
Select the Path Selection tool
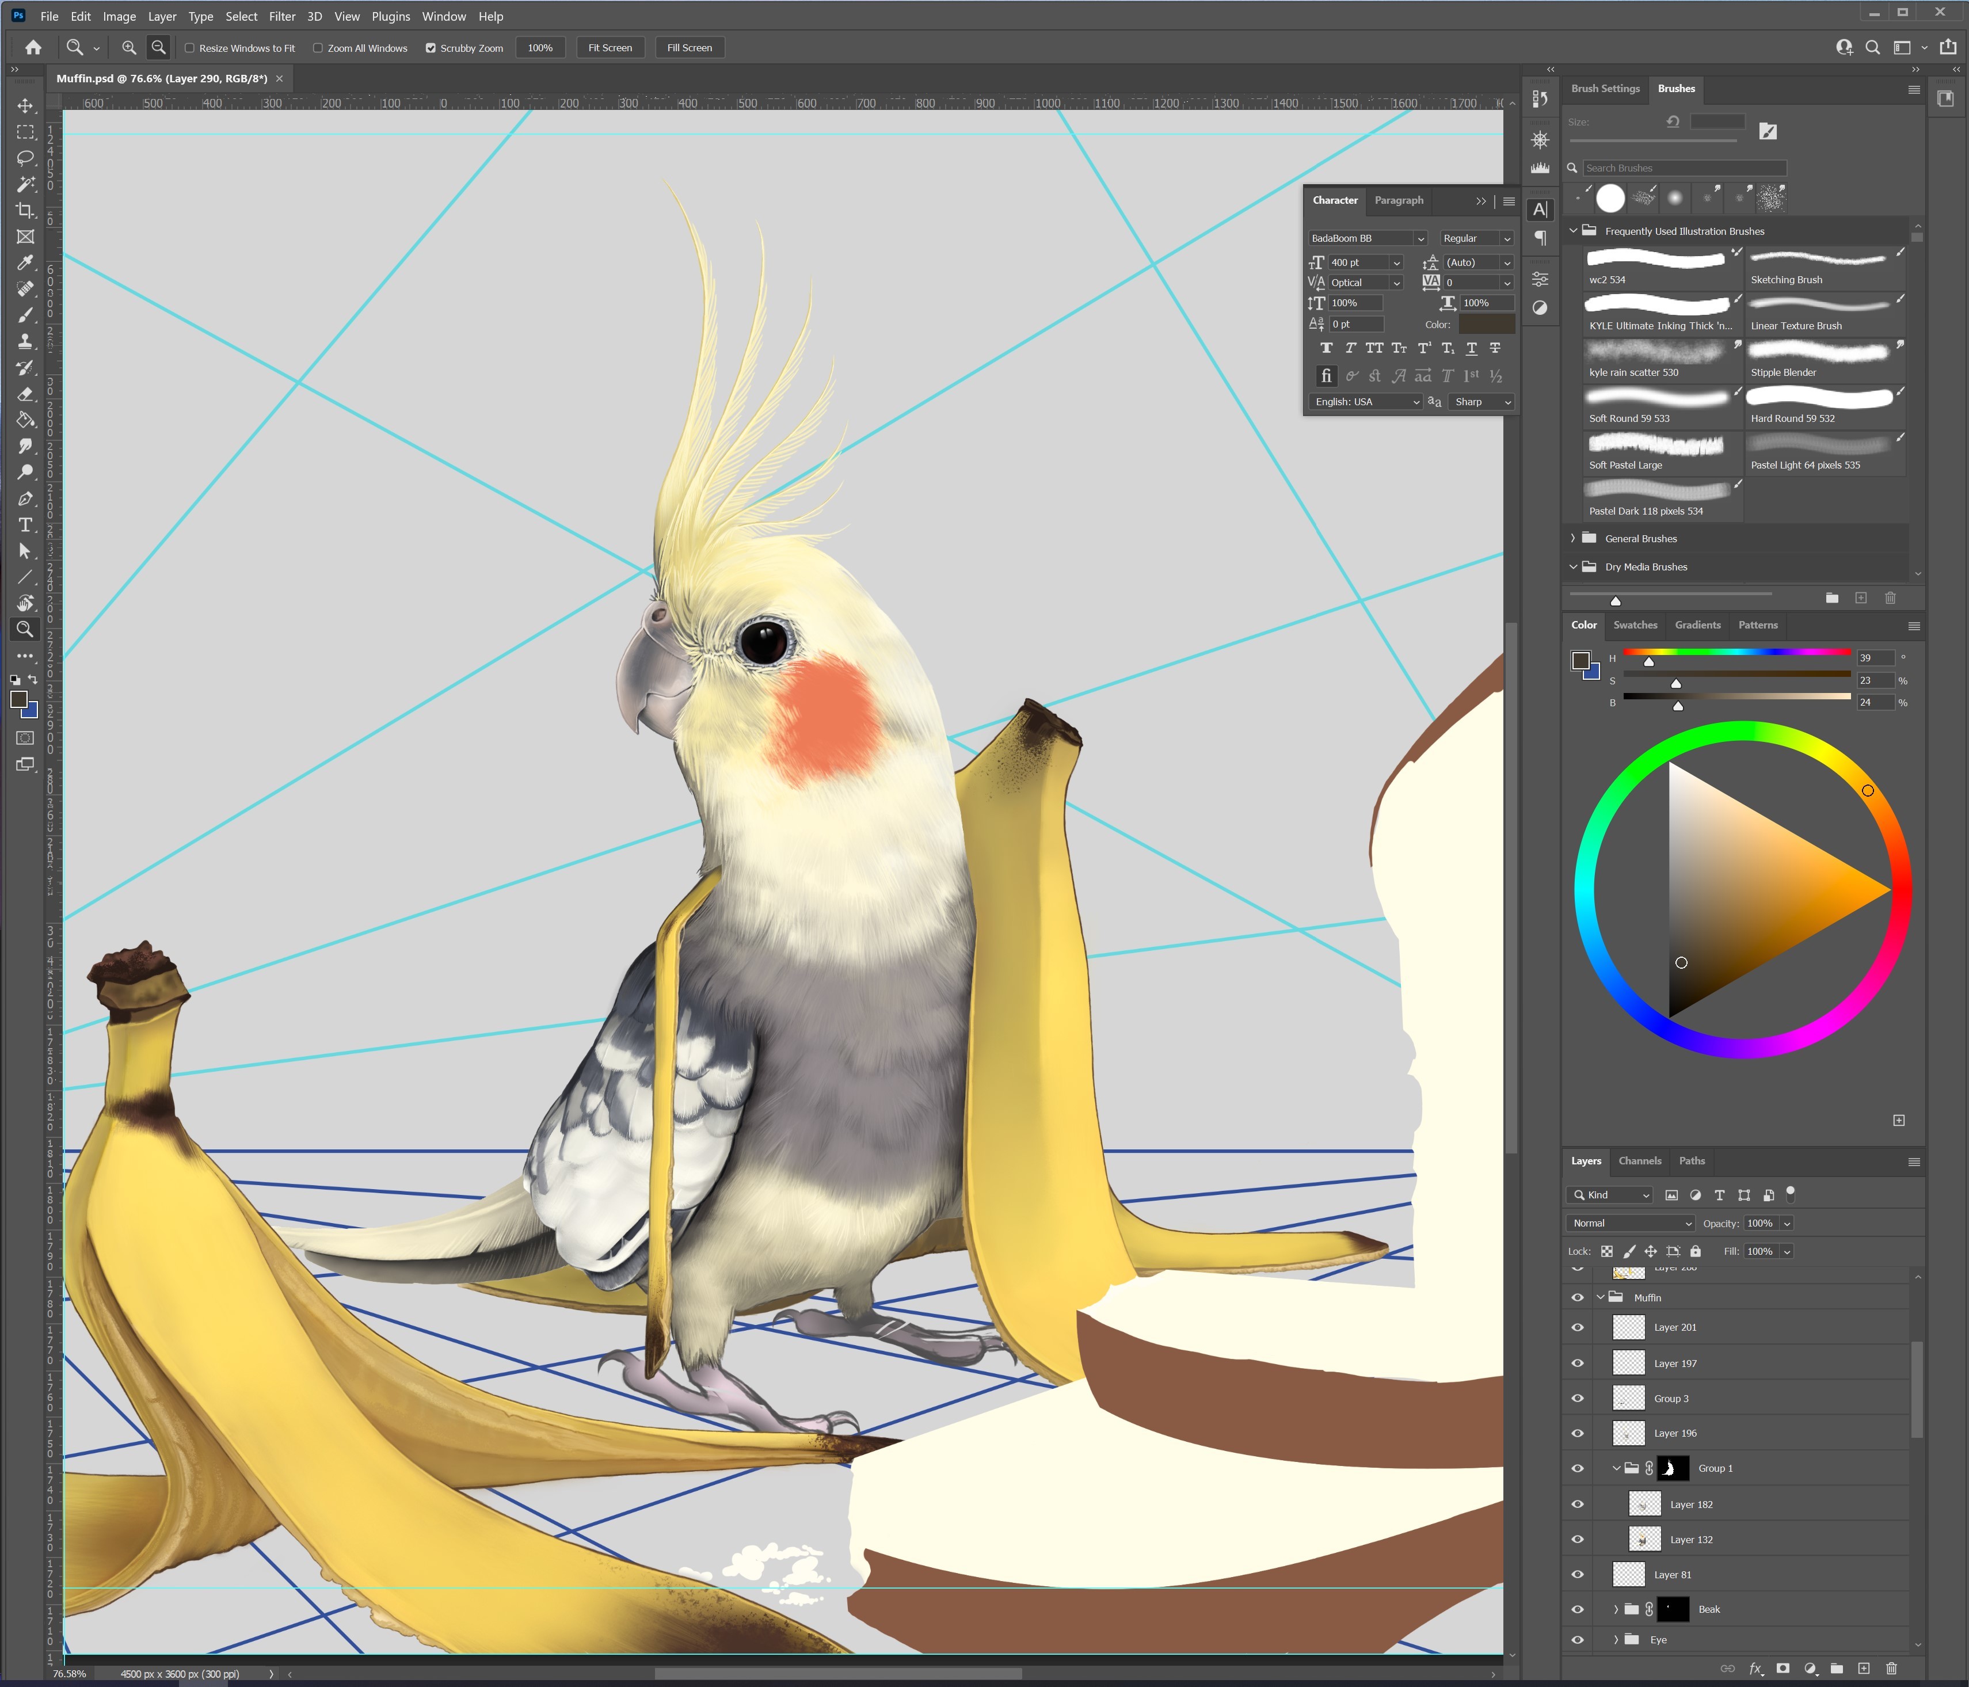[26, 550]
